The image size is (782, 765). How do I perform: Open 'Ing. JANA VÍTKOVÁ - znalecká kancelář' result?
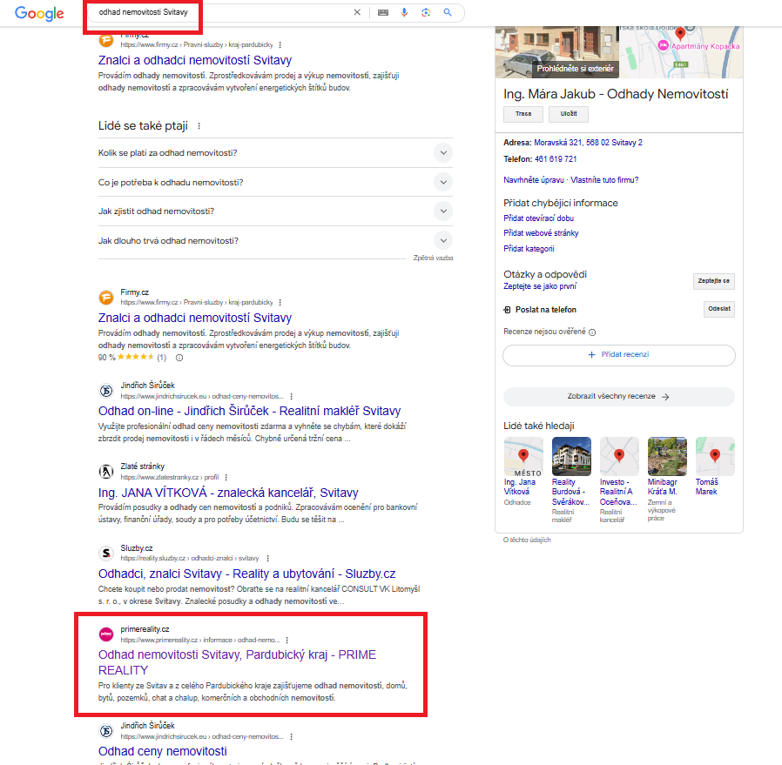228,493
